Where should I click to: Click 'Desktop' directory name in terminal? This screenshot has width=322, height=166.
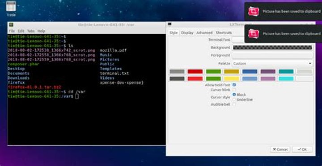(16, 69)
